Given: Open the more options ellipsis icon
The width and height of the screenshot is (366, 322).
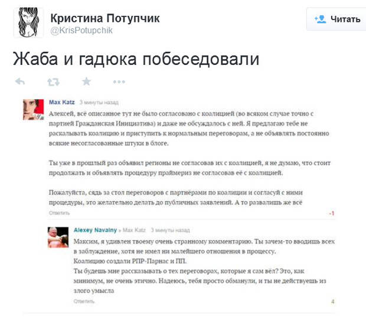Looking at the screenshot, I should (119, 82).
